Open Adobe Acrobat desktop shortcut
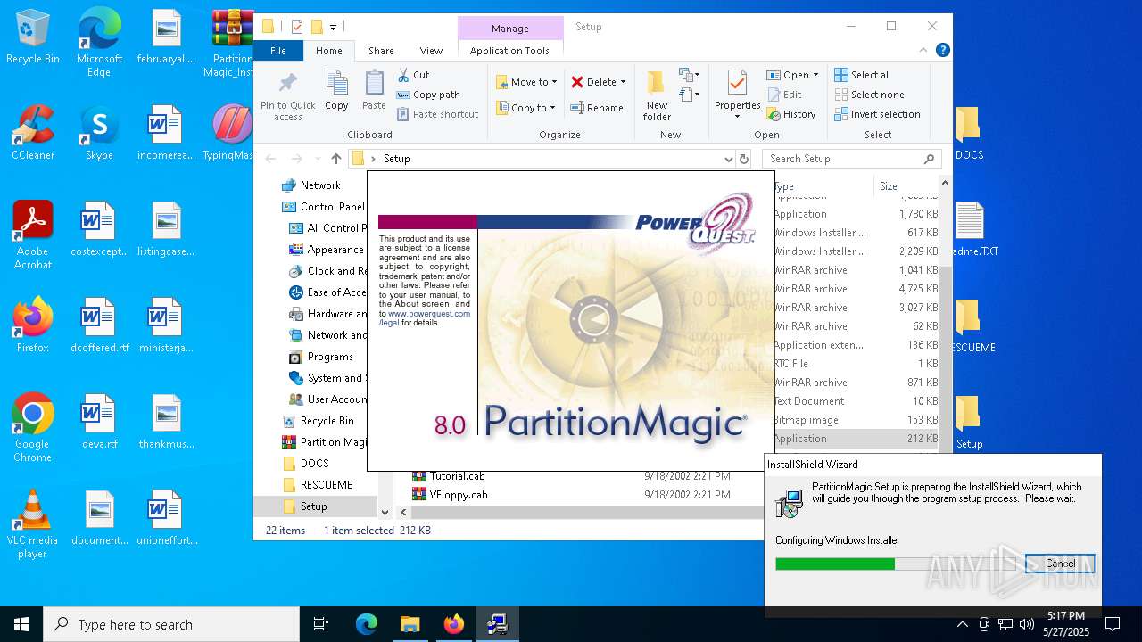 pos(33,235)
